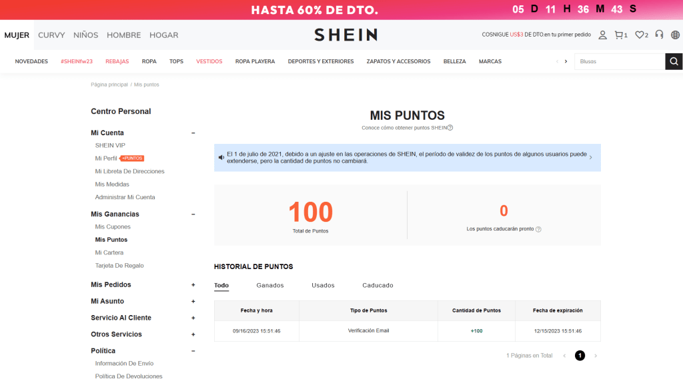
Task: Open the MARCAS menu
Action: [x=490, y=61]
